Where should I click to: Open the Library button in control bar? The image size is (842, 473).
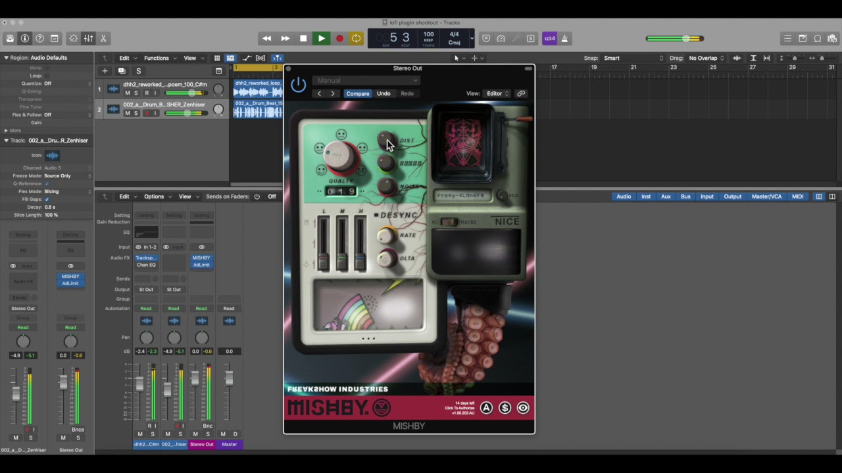[x=10, y=39]
